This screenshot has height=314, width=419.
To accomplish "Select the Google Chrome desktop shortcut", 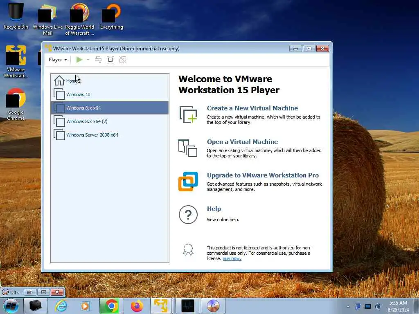I will 16,104.
